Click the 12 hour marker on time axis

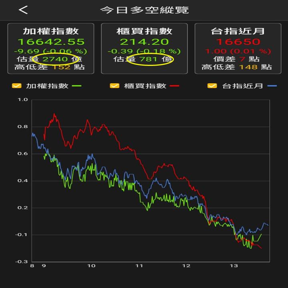pyautogui.click(x=186, y=266)
